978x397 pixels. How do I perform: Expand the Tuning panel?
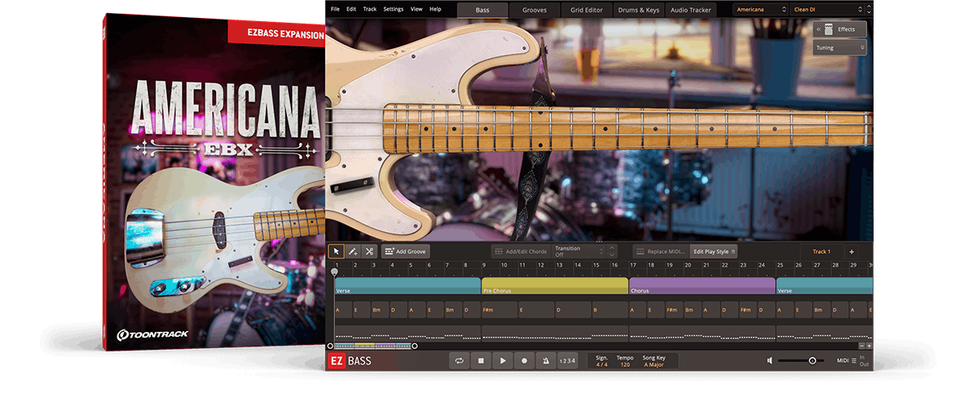pos(839,48)
